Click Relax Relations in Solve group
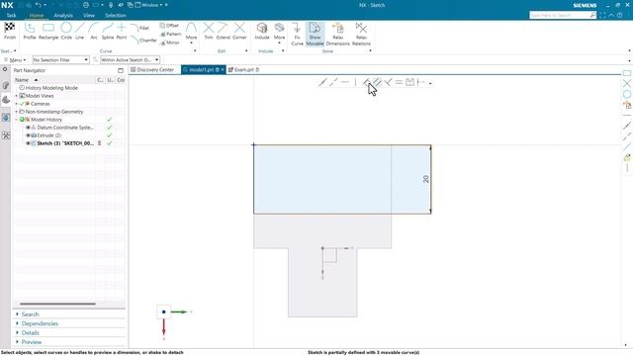This screenshot has height=356, width=633. click(361, 34)
